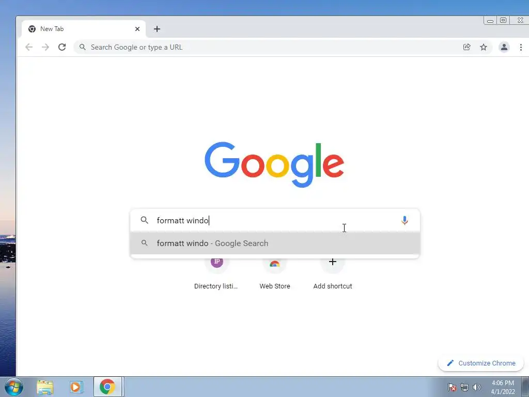Click the forward navigation arrow

coord(45,47)
